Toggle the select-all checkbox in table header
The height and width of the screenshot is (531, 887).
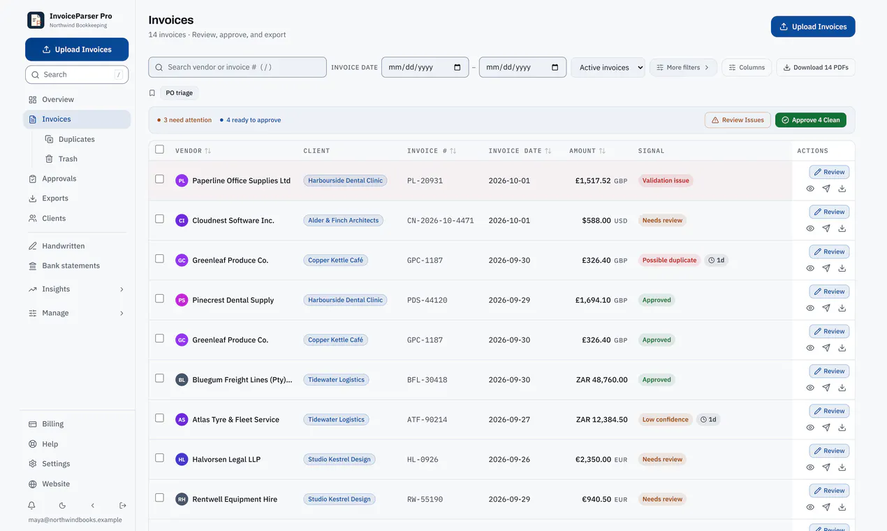[x=159, y=150]
